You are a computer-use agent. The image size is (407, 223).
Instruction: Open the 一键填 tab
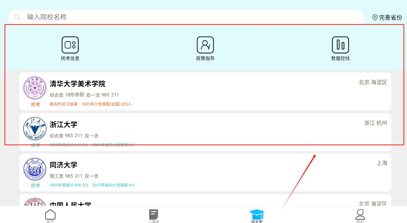point(154,215)
